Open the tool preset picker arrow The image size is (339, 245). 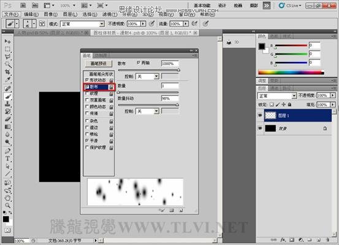click(x=17, y=23)
